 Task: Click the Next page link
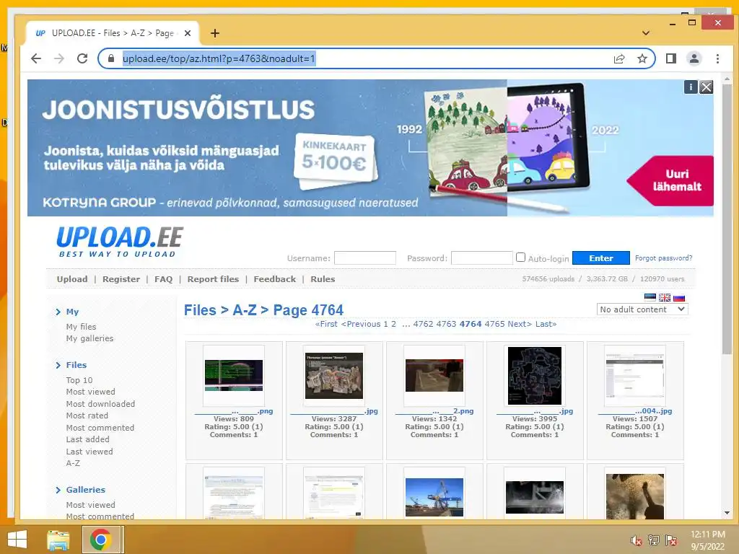[520, 324]
